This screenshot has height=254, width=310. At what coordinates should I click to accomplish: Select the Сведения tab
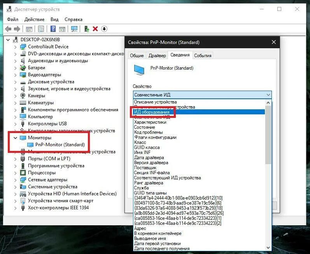[x=180, y=55]
